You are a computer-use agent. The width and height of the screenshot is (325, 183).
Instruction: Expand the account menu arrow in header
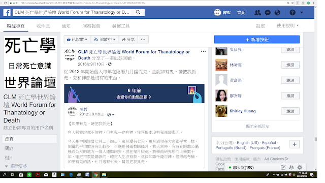(302, 12)
